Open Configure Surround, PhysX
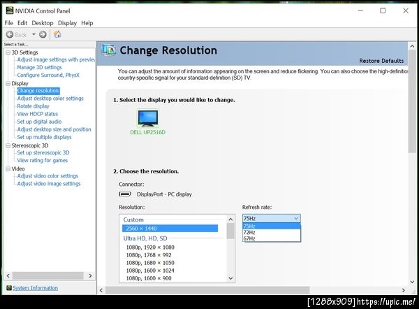This screenshot has height=309, width=419. click(48, 76)
